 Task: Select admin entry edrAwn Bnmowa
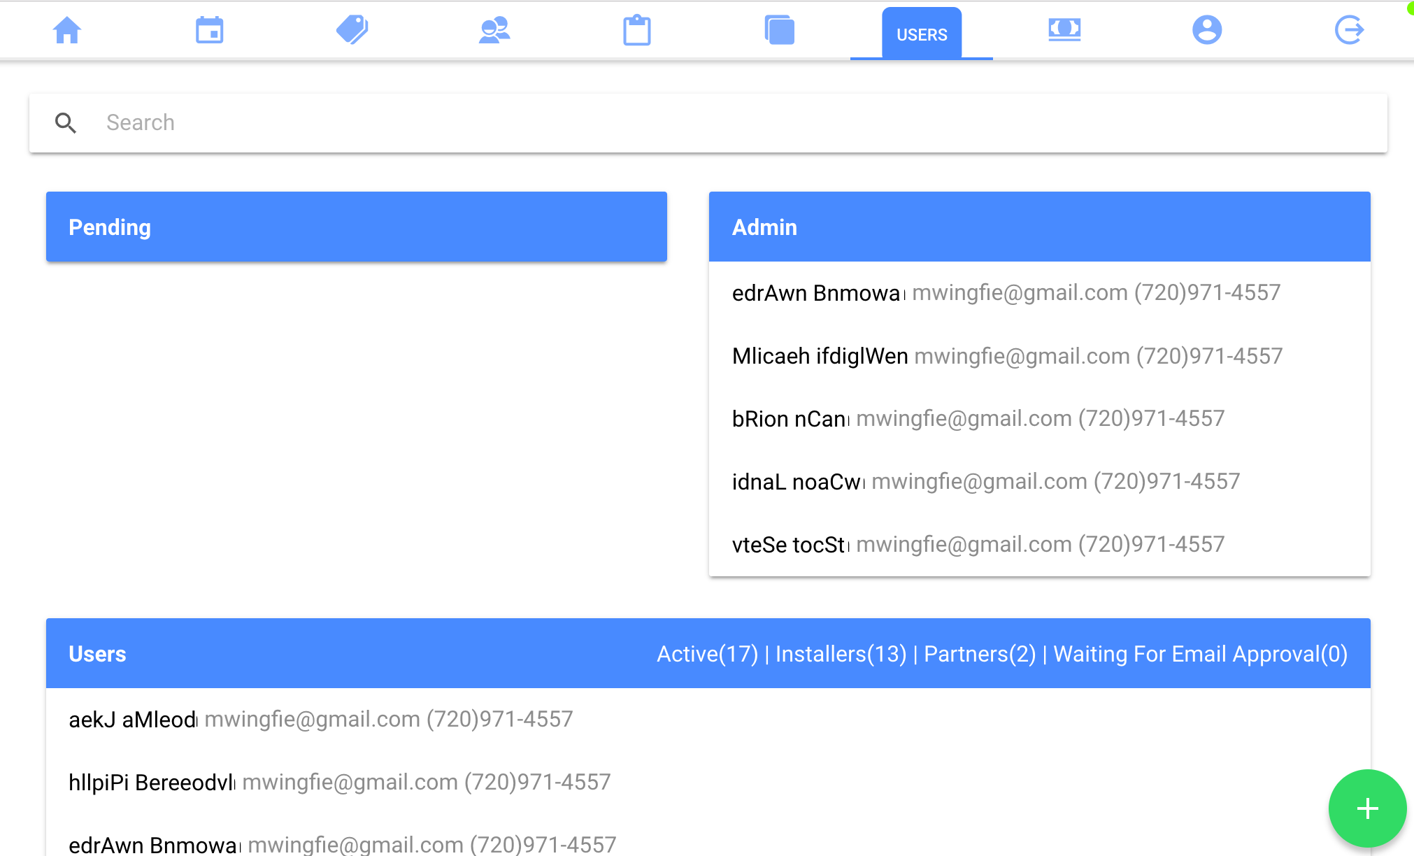815,293
